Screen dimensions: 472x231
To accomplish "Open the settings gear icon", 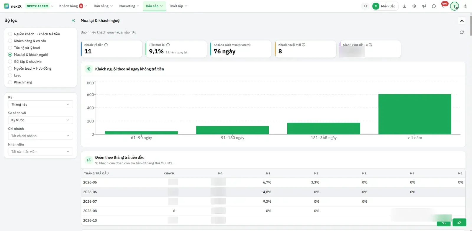I will pos(414,6).
